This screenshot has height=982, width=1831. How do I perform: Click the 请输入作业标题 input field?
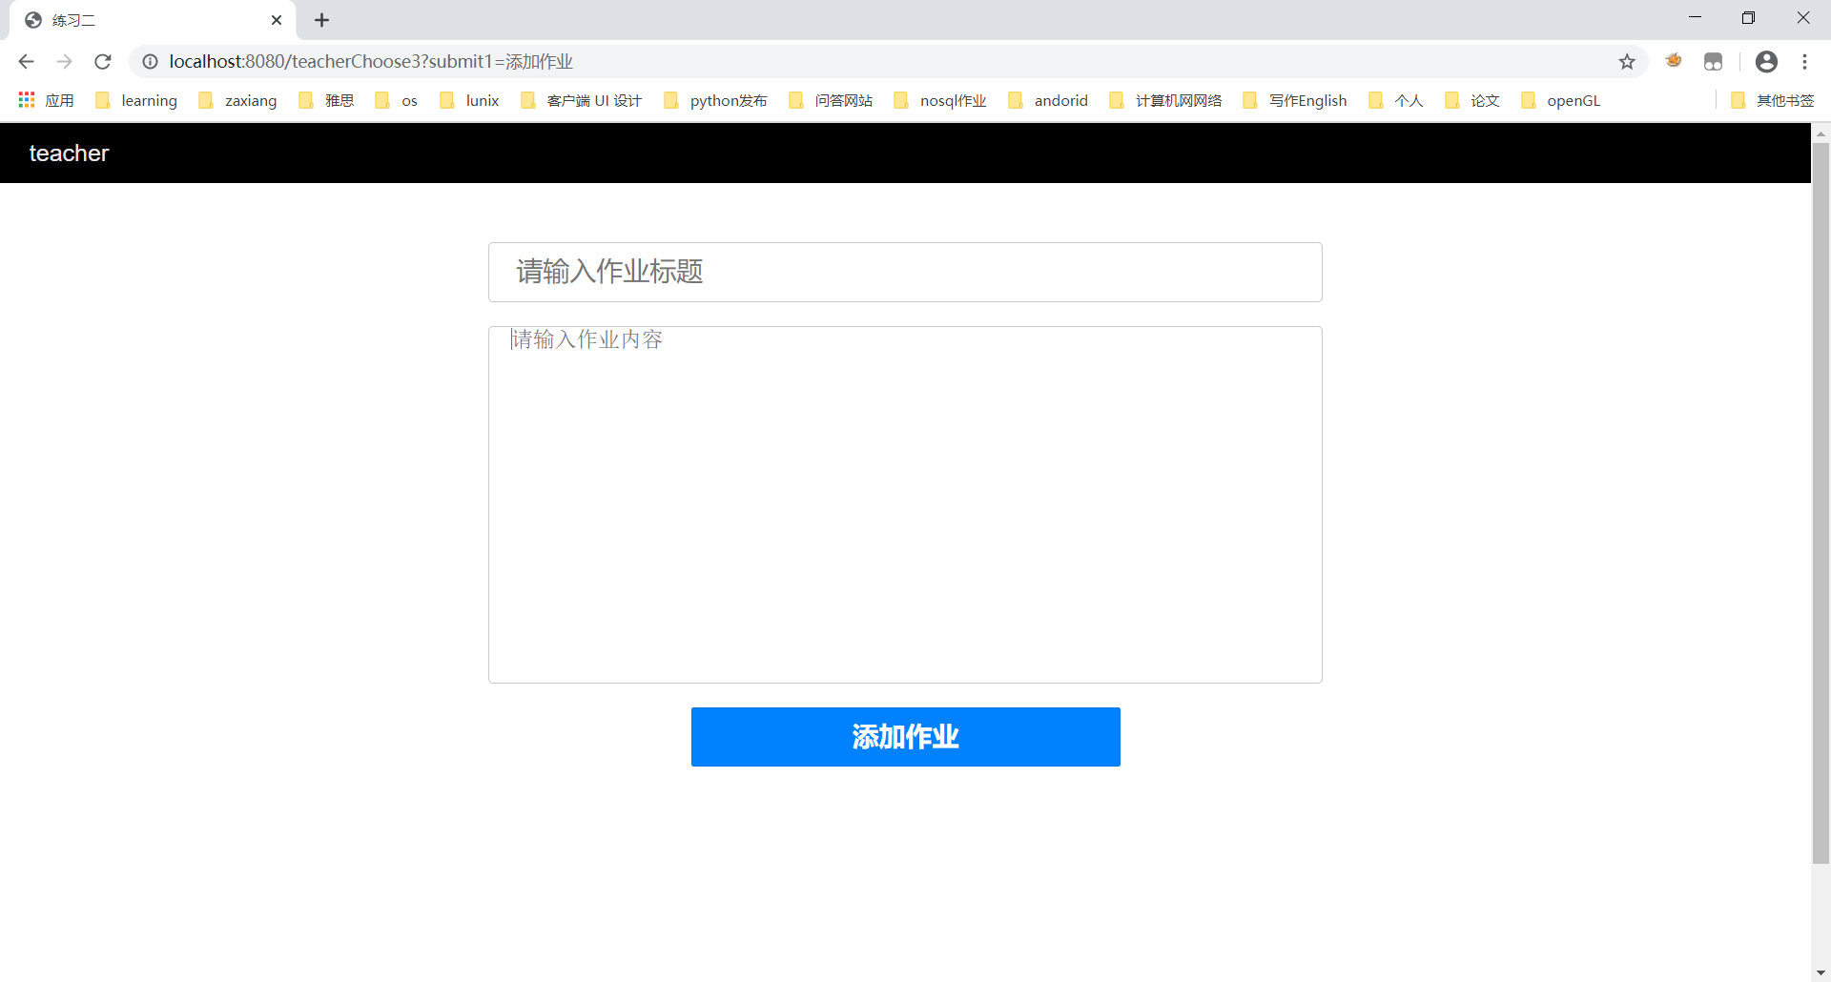[x=904, y=272]
